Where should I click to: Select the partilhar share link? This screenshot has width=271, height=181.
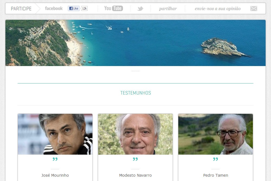(x=168, y=9)
